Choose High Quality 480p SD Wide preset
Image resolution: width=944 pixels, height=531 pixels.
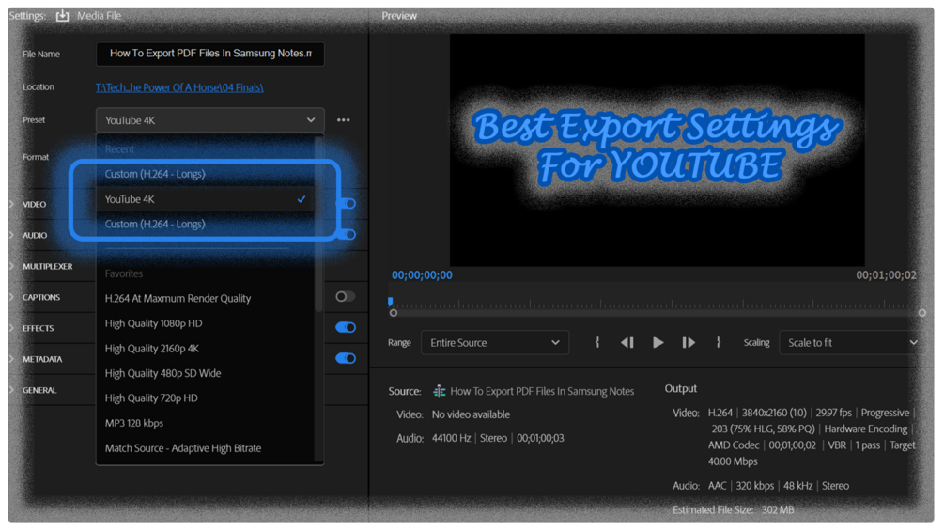click(206, 373)
